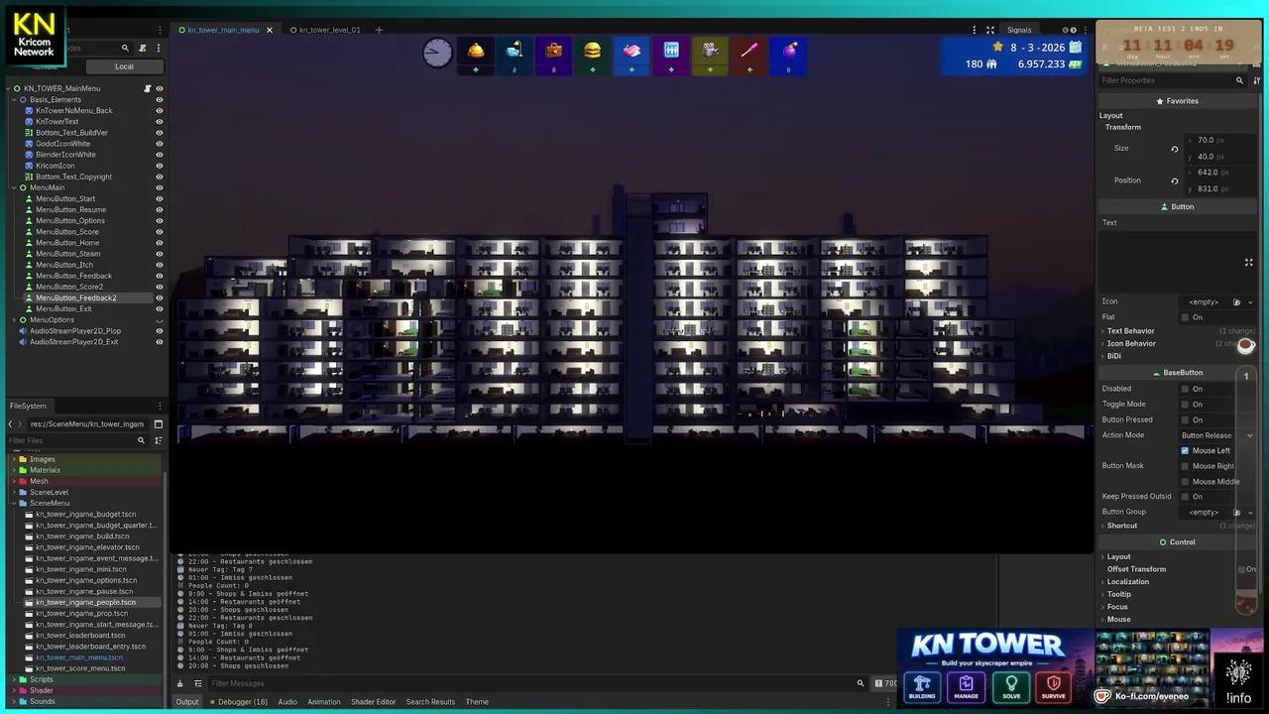Image resolution: width=1269 pixels, height=714 pixels.
Task: Toggle visibility of MenuButton_Exit
Action: point(159,308)
